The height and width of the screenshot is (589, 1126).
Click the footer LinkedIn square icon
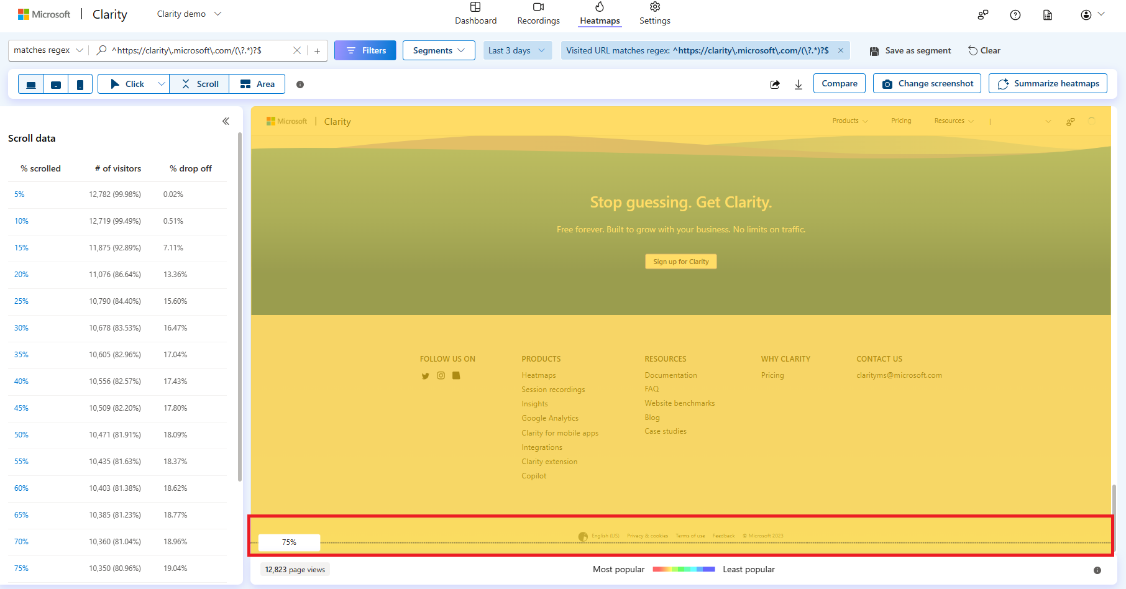(456, 375)
